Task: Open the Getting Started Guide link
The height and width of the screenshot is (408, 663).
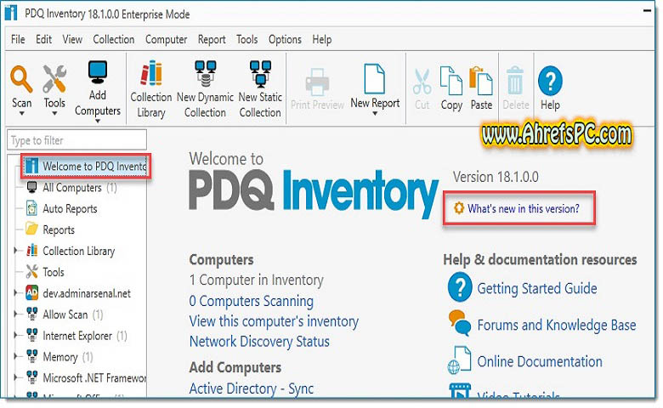Action: pos(537,288)
